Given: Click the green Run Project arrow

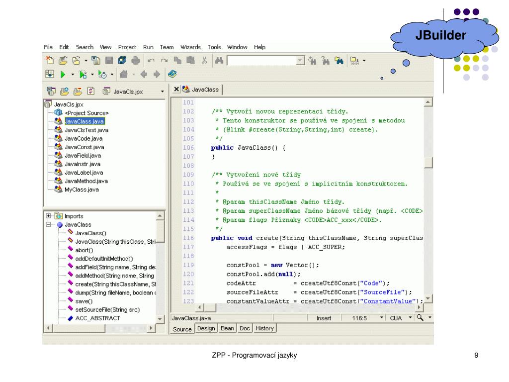Looking at the screenshot, I should (63, 75).
